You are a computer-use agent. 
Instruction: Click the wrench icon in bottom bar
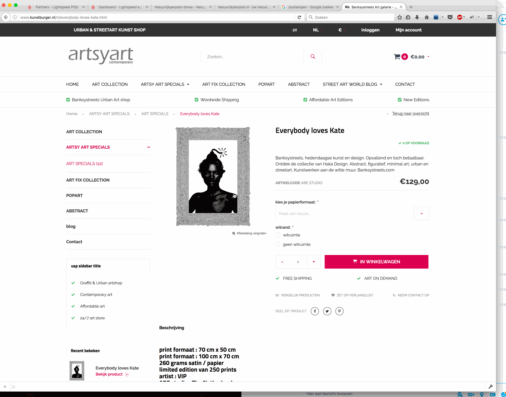tap(491, 386)
